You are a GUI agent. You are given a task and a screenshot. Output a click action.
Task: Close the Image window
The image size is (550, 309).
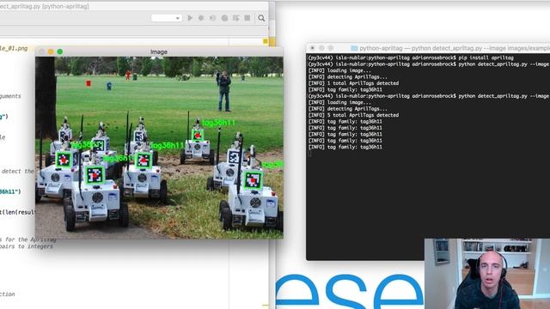point(41,51)
